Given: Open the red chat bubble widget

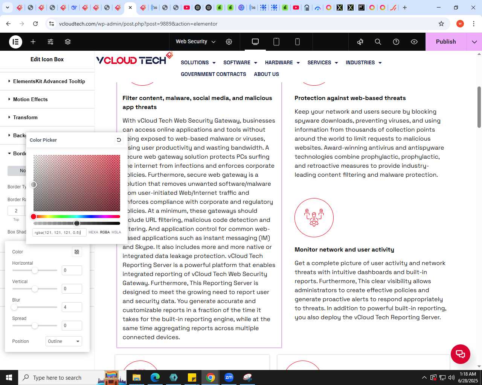Looking at the screenshot, I should 461,354.
